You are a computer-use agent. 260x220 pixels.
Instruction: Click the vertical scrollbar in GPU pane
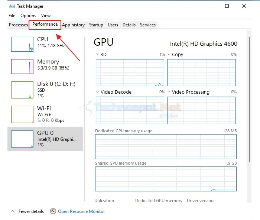(249, 100)
